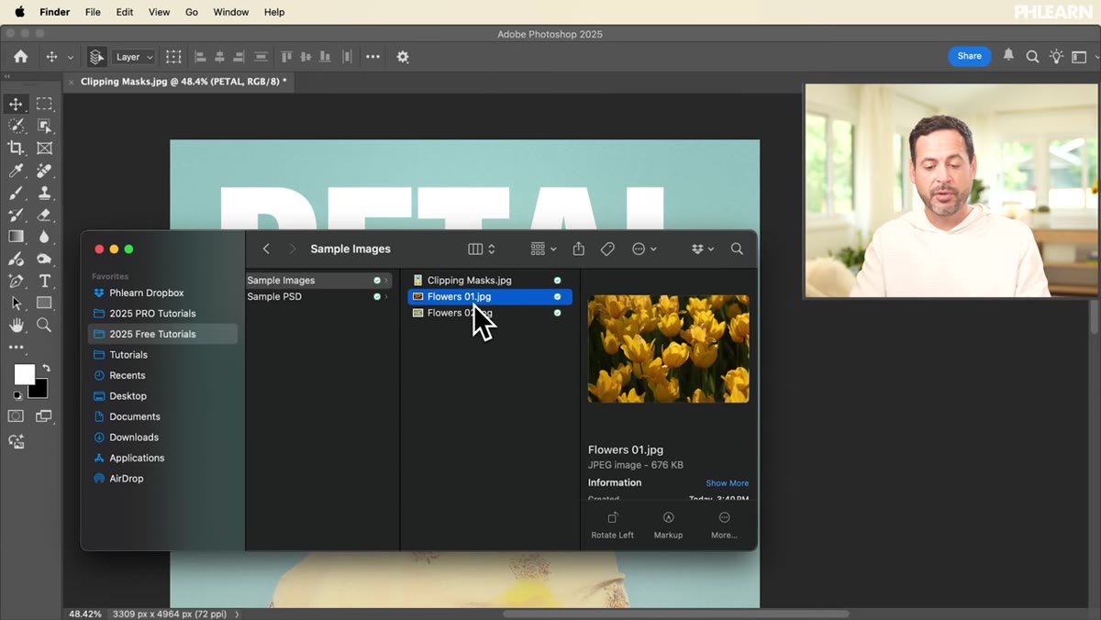Toggle Auto-Select in the options bar
Viewport: 1101px width, 620px height.
coord(96,57)
